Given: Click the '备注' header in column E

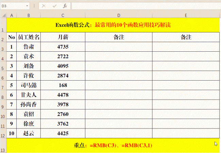Looking at the screenshot, I should 186,37.
